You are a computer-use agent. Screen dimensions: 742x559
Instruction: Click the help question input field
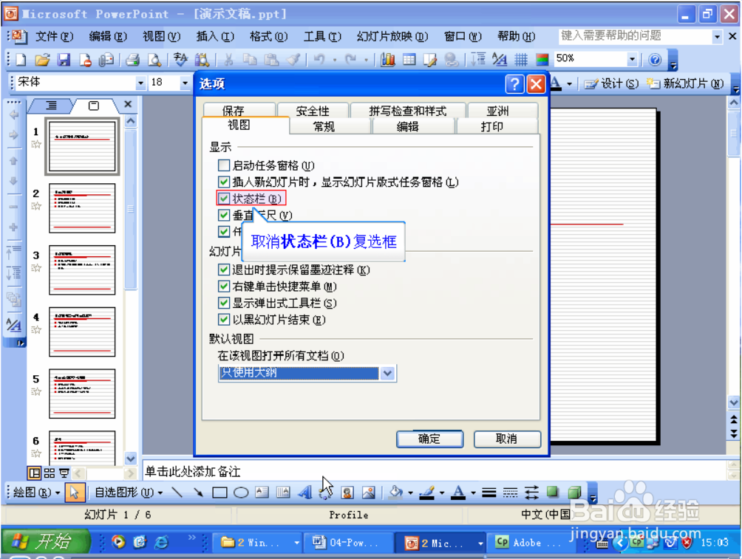pos(635,36)
